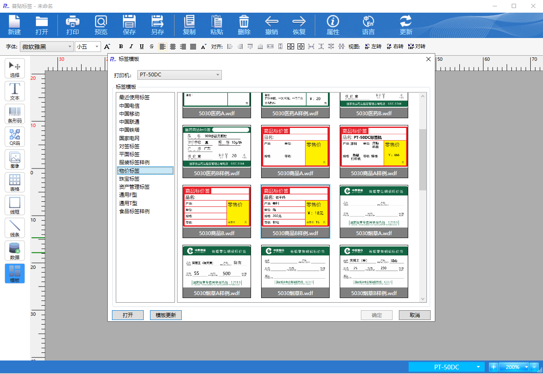The width and height of the screenshot is (543, 374).
Task: Select 国家电网 category in list
Action: tap(129, 138)
